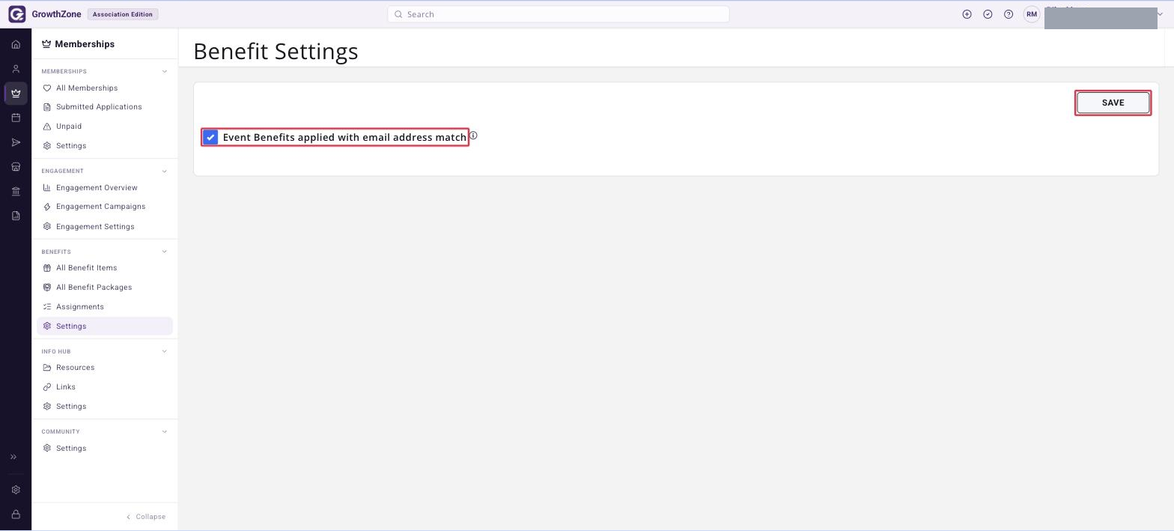Click the info icon beside Event Benefits

pos(473,136)
